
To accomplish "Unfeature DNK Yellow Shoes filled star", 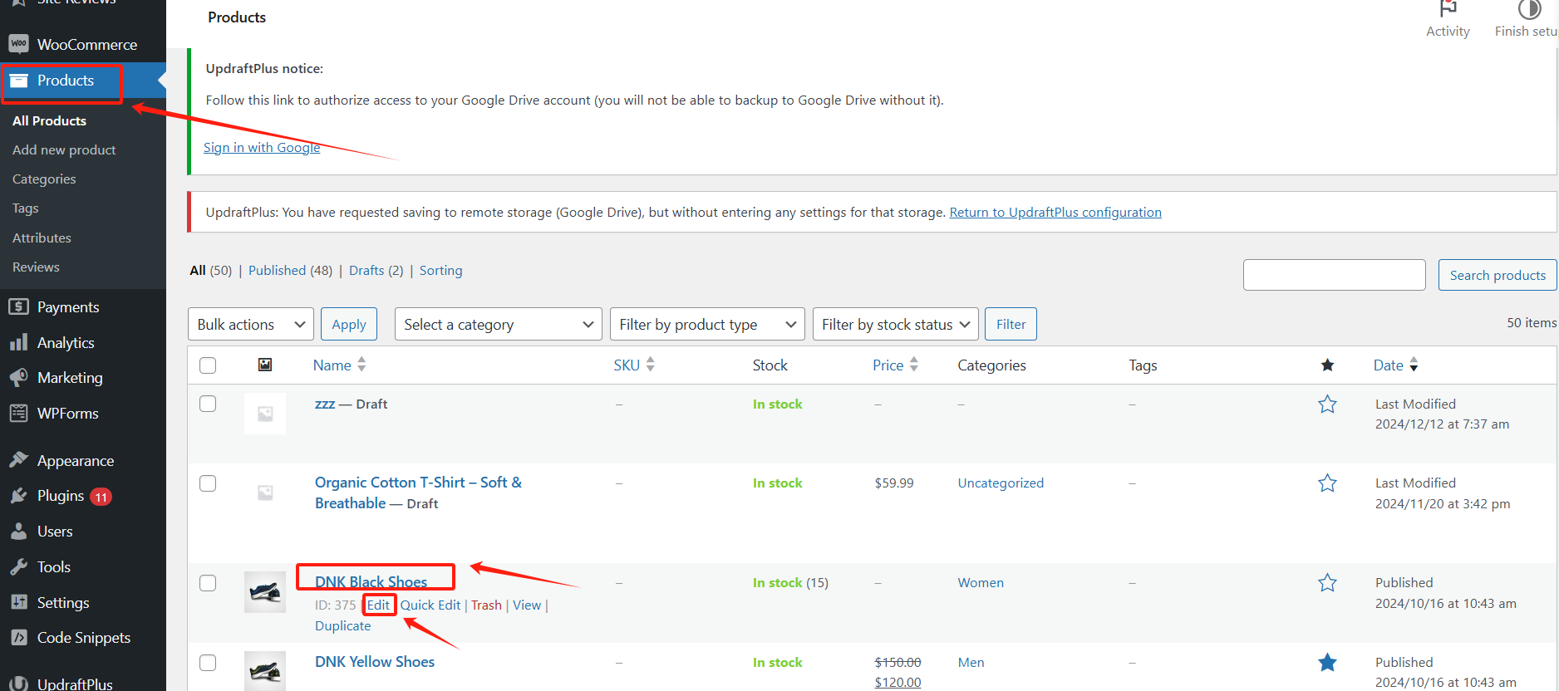I will 1327,663.
